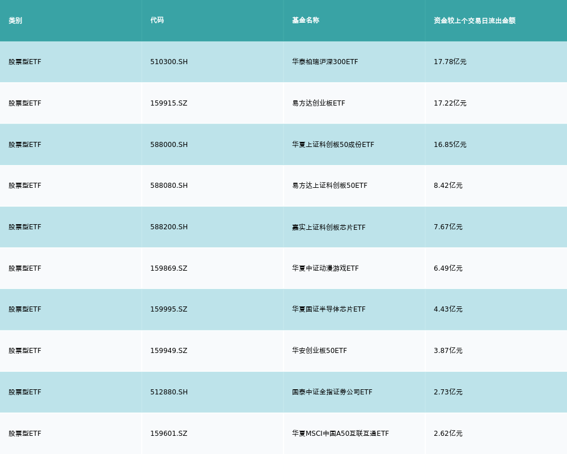Click 股票型ETF in the 159869.SZ row
Image resolution: width=567 pixels, height=454 pixels.
(x=25, y=268)
